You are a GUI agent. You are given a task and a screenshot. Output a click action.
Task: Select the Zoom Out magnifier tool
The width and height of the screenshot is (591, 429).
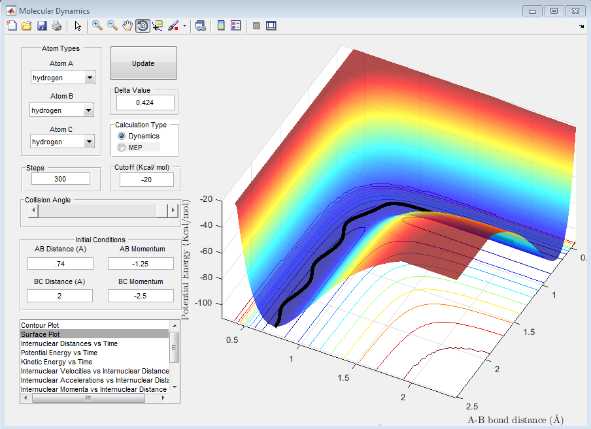112,26
